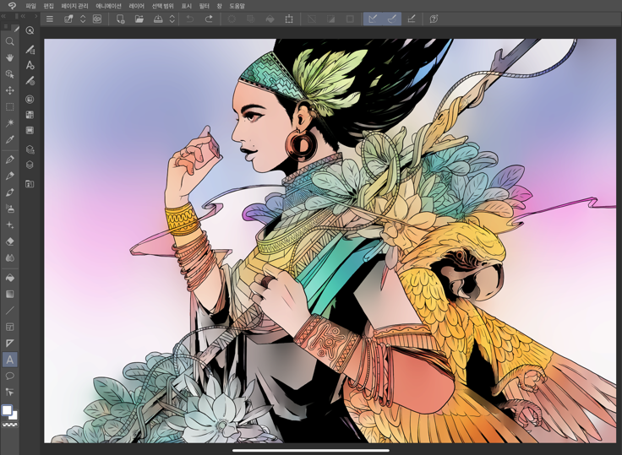Viewport: 622px width, 455px height.
Task: Click the edit-with-pen command bar icon
Action: click(x=68, y=19)
